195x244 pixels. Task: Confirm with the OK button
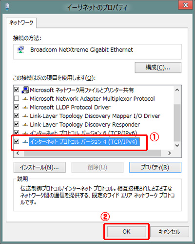click(x=126, y=232)
